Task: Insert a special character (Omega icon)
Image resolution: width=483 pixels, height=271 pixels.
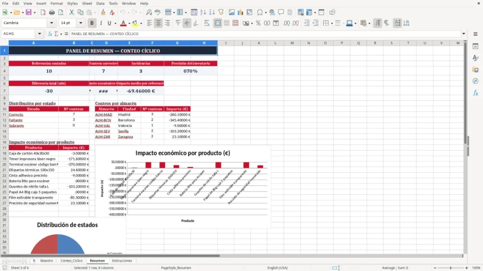Action: tap(260, 12)
